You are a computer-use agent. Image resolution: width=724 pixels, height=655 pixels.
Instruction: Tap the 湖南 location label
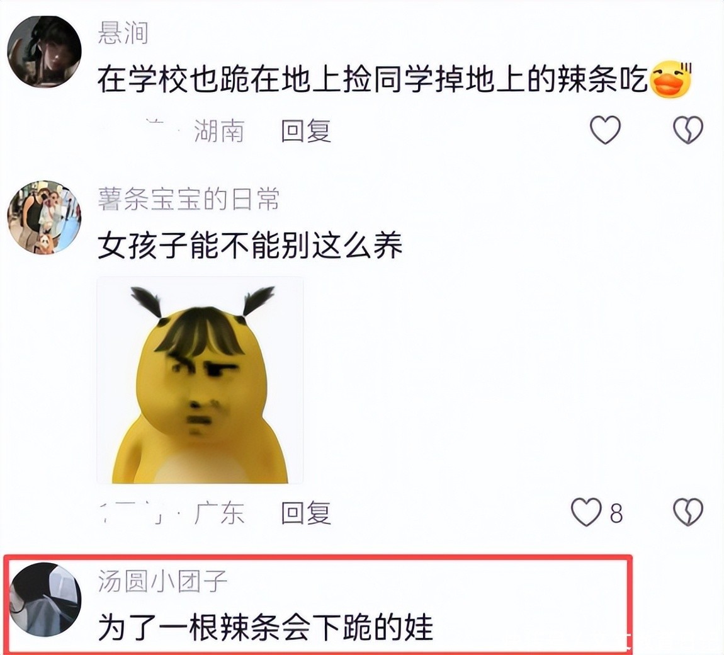(x=219, y=131)
